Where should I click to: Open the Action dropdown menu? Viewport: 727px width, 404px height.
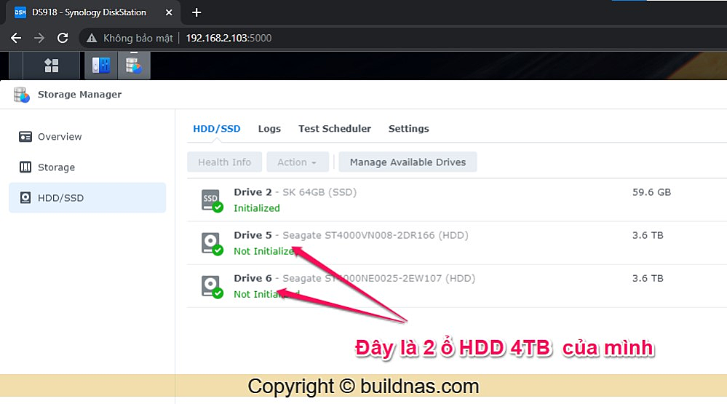pos(297,162)
